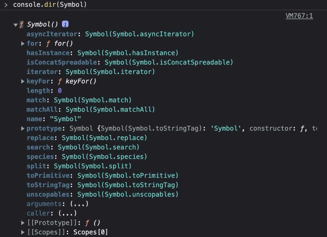Viewport: 327px width, 237px height.
Task: Select the search property name
Action: pos(38,147)
